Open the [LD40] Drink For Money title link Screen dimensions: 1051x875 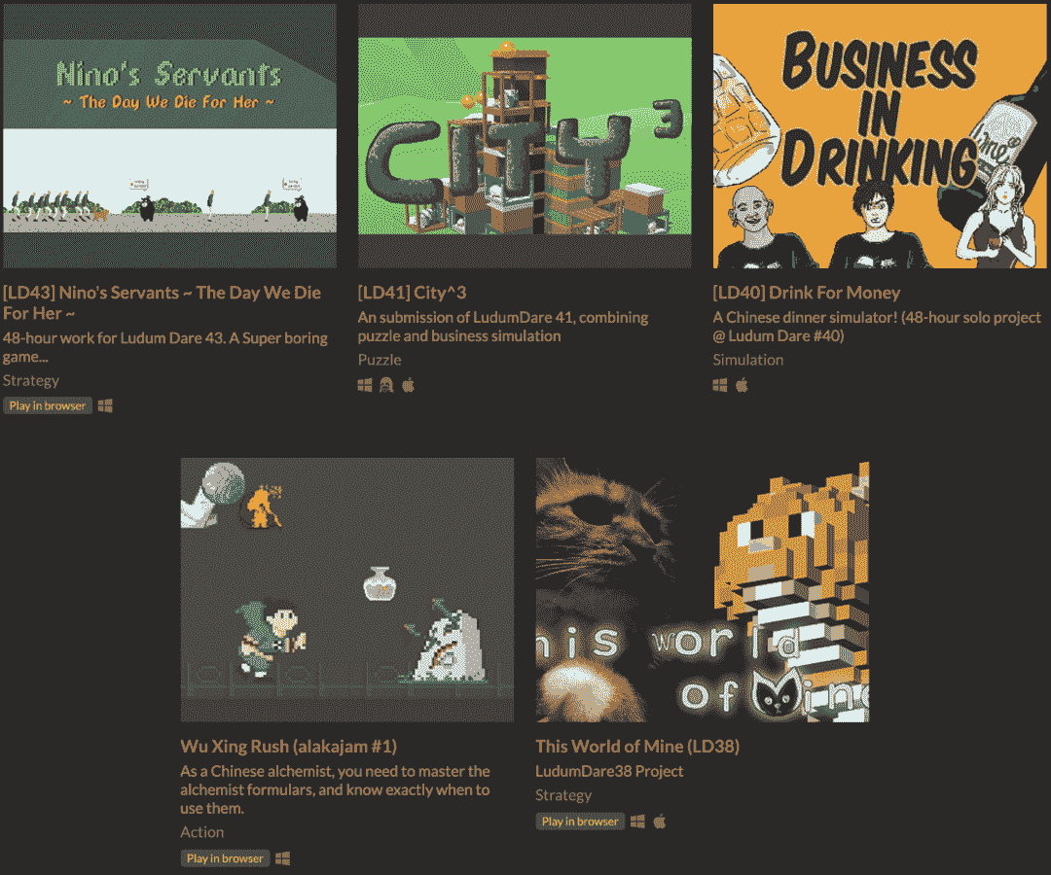coord(806,293)
